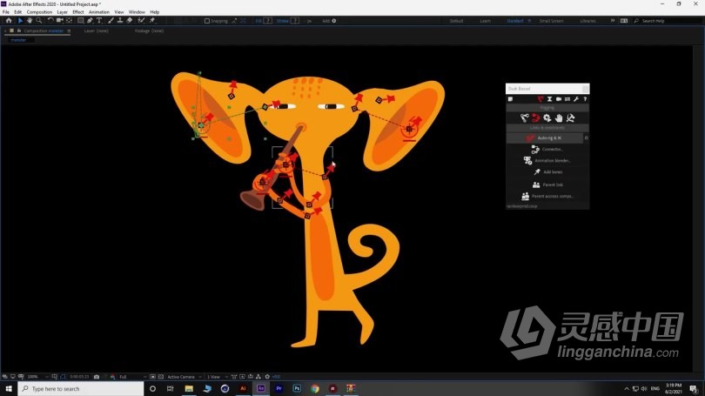Open the Animation menu
This screenshot has width=705, height=396.
pos(99,12)
